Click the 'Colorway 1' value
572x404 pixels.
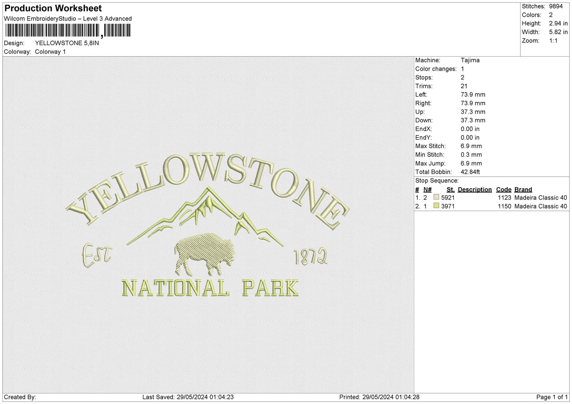[51, 51]
